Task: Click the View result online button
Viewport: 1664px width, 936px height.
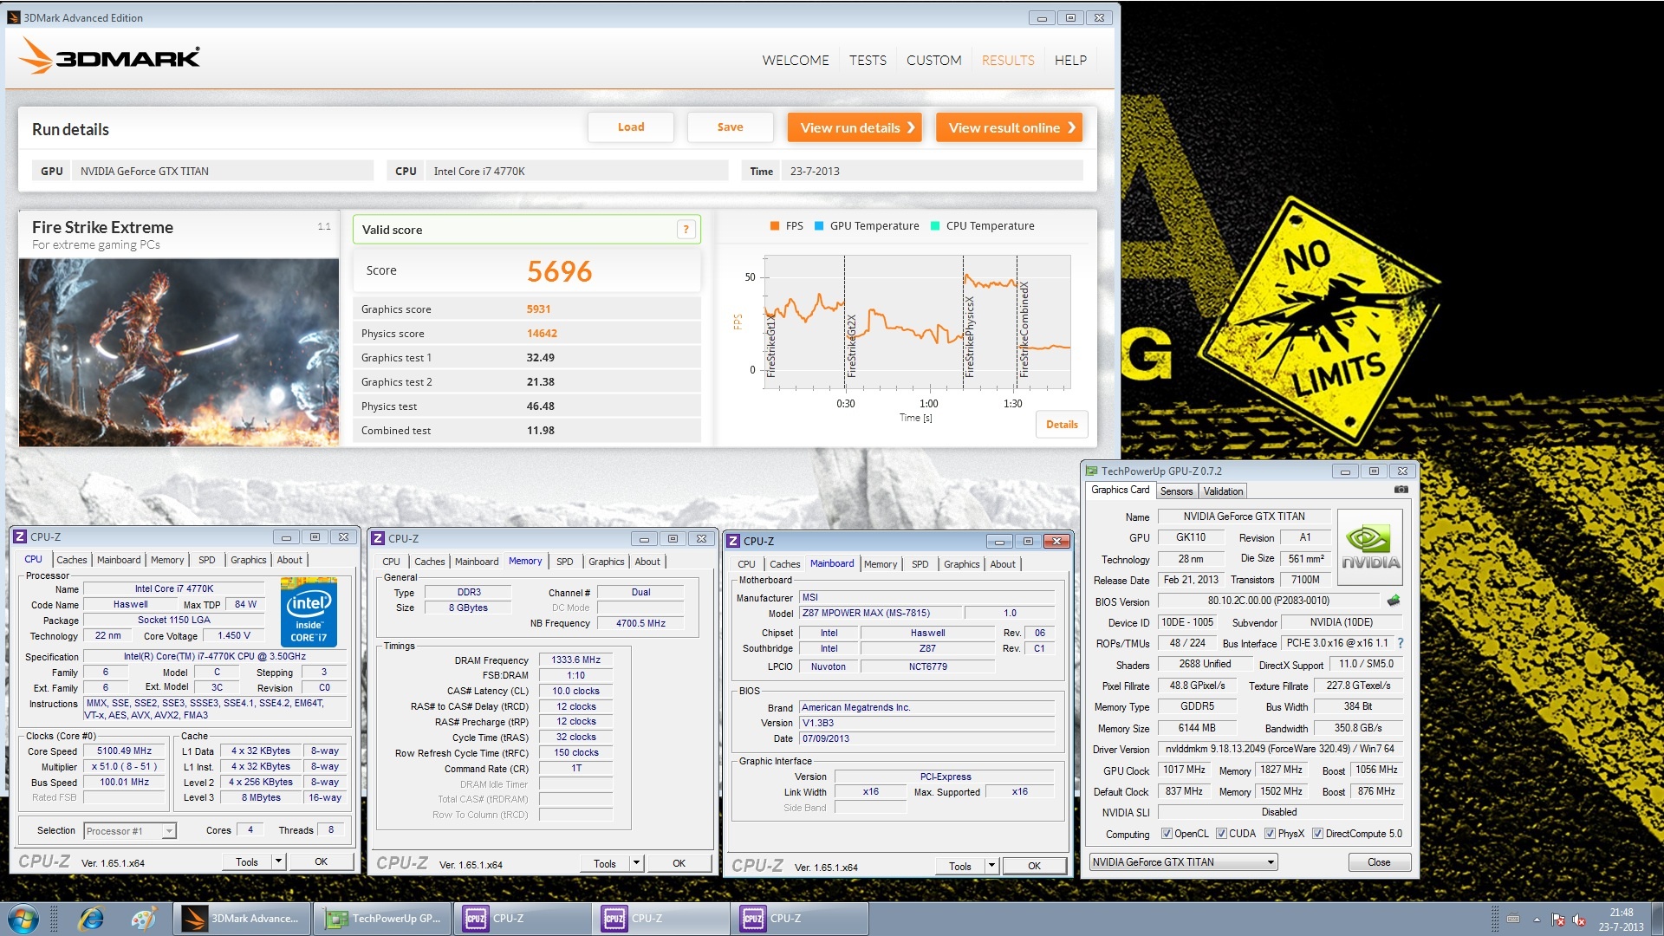Action: pyautogui.click(x=1010, y=127)
